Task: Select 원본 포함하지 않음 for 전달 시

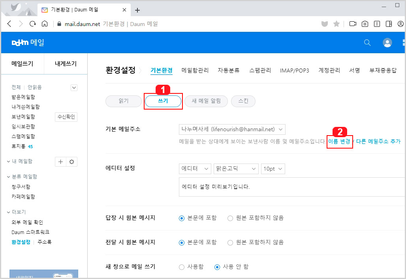Action: click(x=230, y=243)
